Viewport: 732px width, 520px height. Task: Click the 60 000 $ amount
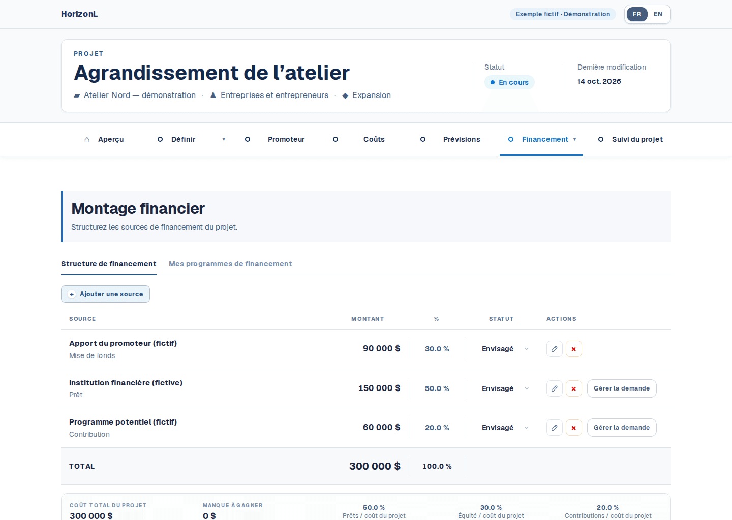pyautogui.click(x=381, y=427)
